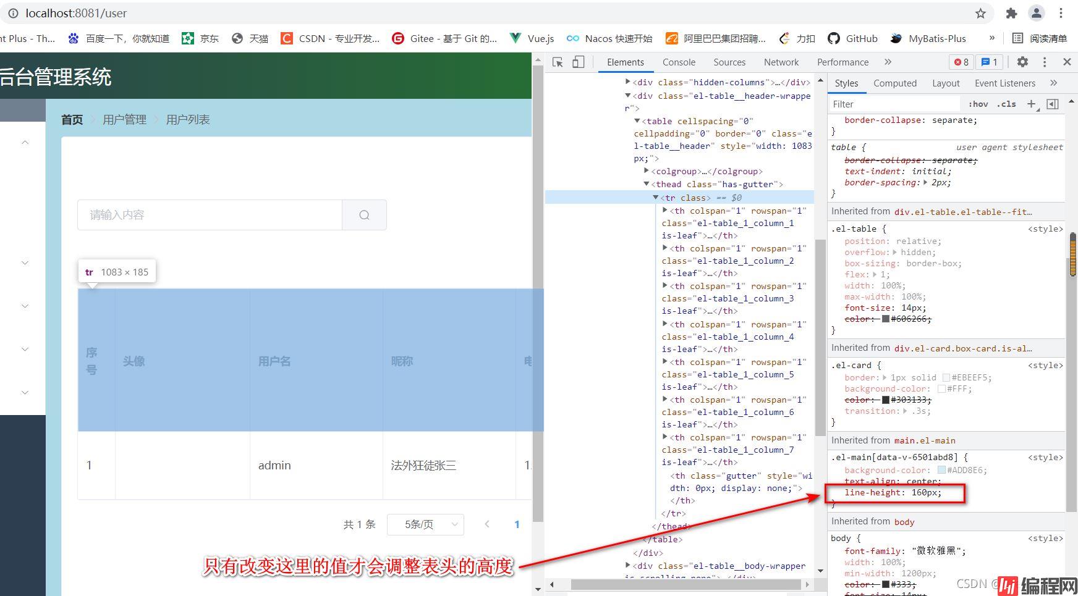The width and height of the screenshot is (1078, 596).
Task: Open the Baidu bookmark
Action: [x=119, y=38]
